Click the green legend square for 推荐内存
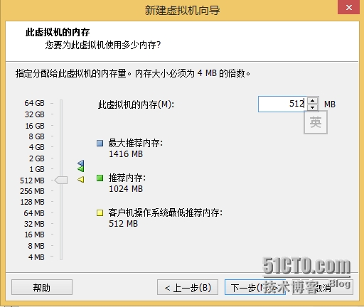This screenshot has height=307, width=364. coord(100,178)
